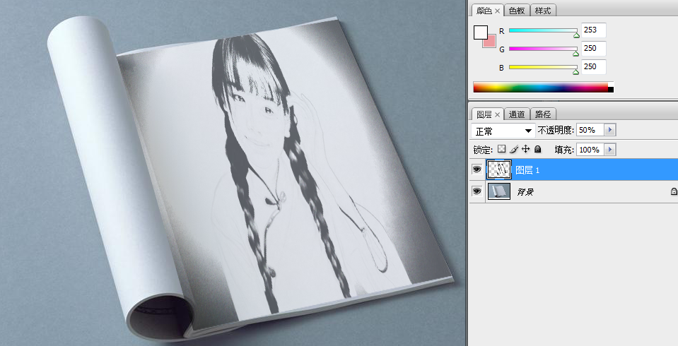The width and height of the screenshot is (678, 346).
Task: Click the lock transparent pixels icon
Action: [x=501, y=149]
